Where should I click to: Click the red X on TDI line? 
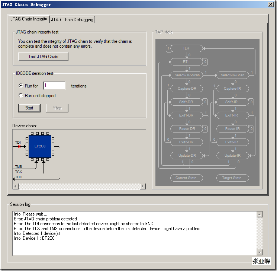(x=19, y=146)
